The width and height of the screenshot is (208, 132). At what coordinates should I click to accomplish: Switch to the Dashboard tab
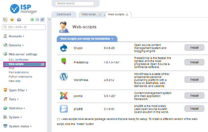click(64, 14)
